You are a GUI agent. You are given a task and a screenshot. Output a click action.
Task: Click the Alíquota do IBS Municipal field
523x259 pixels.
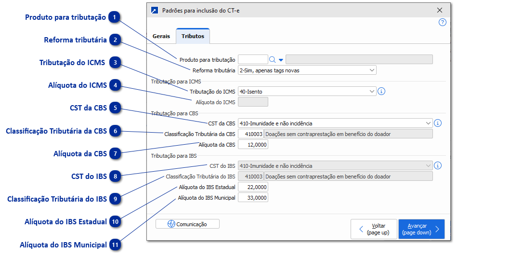point(253,198)
